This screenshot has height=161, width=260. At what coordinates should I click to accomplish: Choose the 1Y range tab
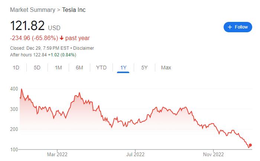pyautogui.click(x=123, y=68)
